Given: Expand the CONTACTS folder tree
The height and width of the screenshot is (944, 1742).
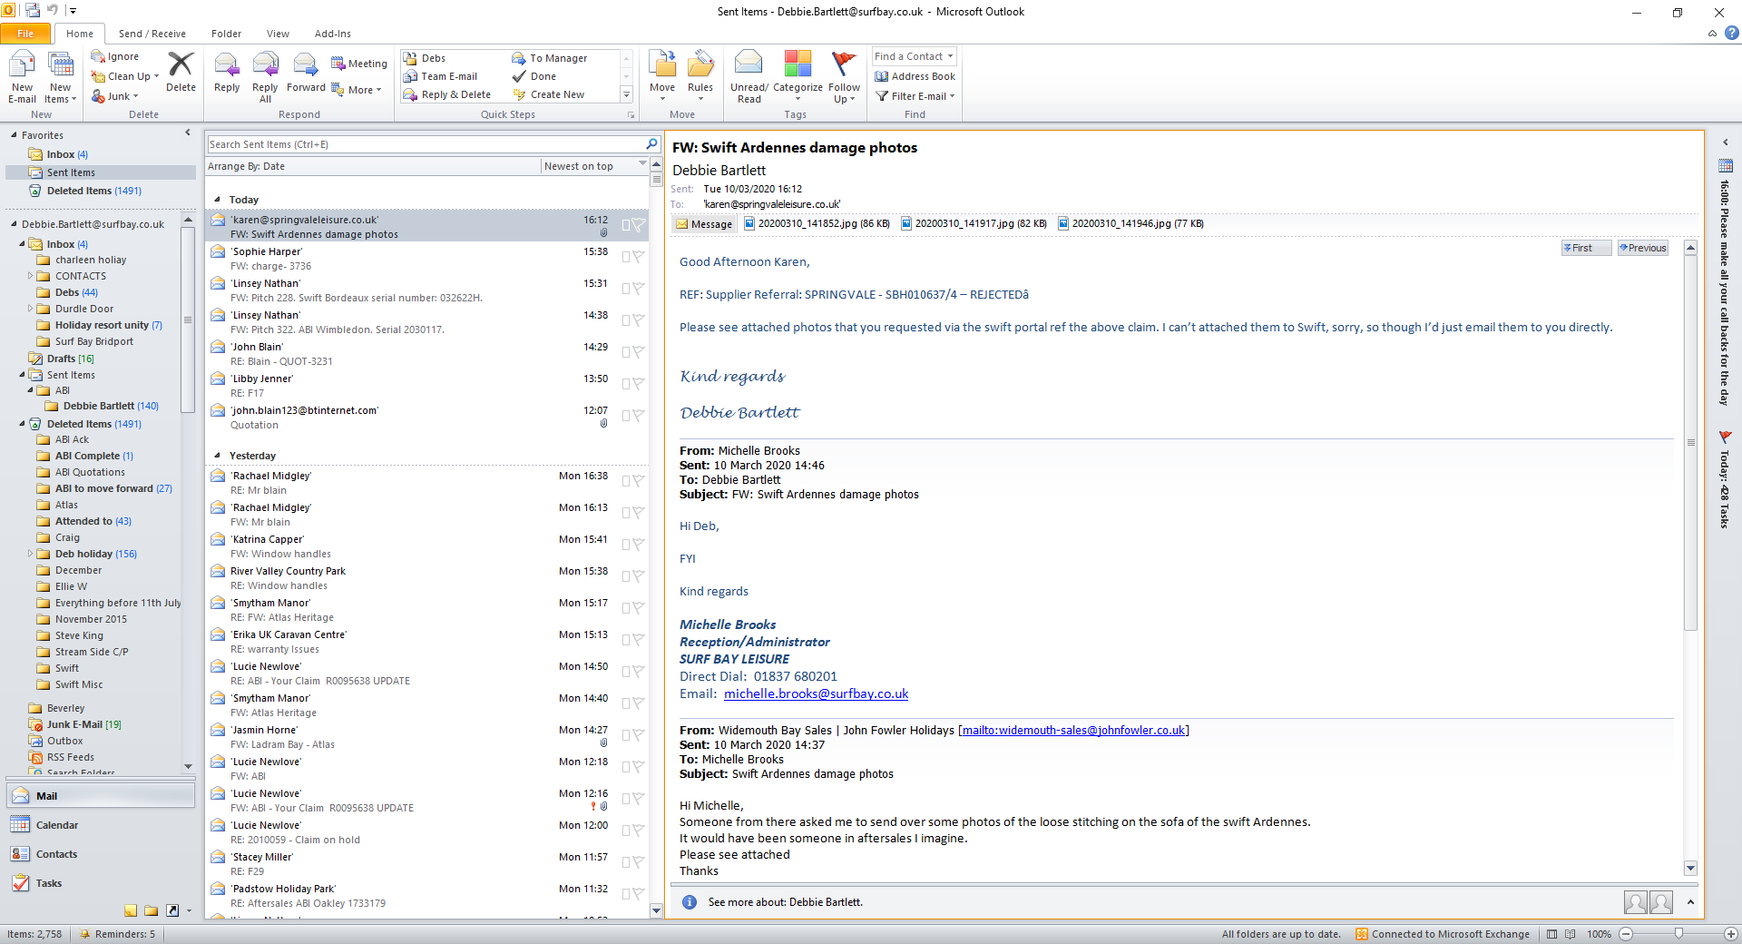Looking at the screenshot, I should click(x=30, y=276).
